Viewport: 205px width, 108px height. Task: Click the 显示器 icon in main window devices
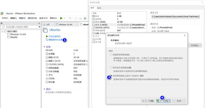(x=47, y=82)
